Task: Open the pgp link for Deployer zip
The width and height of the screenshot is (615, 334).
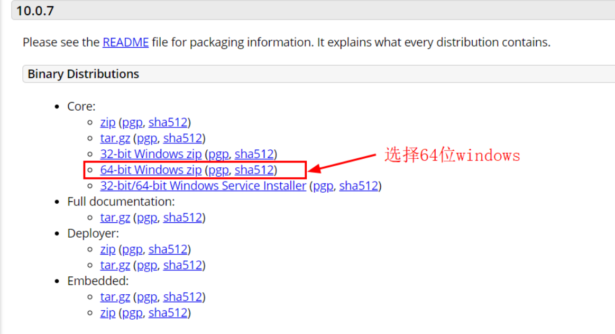Action: [x=131, y=249]
